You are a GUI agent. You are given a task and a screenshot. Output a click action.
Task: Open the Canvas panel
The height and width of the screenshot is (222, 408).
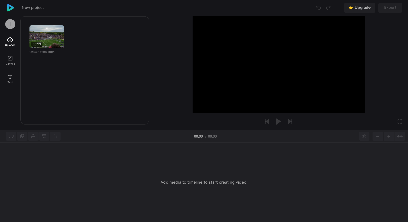tap(10, 60)
